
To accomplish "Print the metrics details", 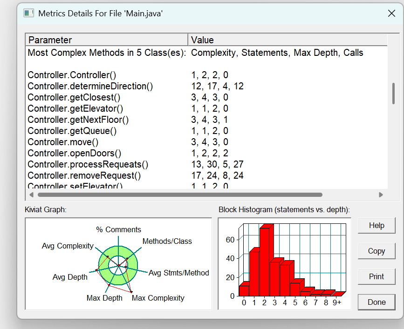I will click(x=377, y=276).
